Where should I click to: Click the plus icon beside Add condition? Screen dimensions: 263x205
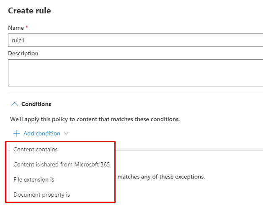17,133
